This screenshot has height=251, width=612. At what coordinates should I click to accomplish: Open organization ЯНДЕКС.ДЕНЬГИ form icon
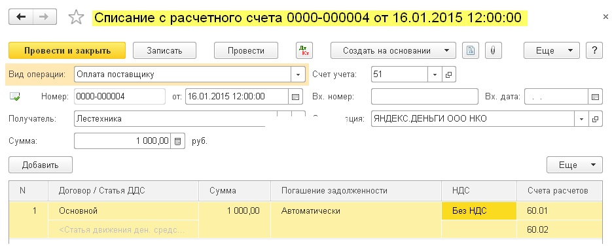(x=595, y=119)
